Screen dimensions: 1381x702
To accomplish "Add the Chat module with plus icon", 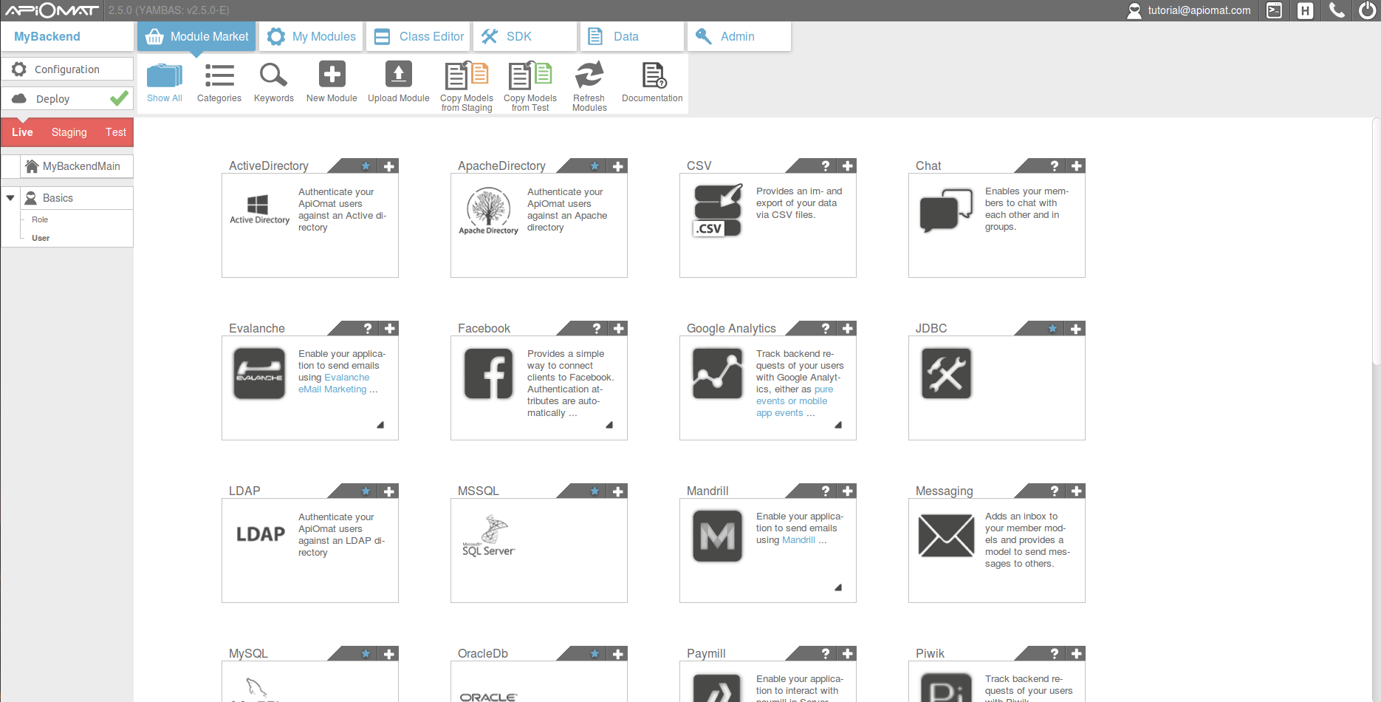I will (1077, 166).
